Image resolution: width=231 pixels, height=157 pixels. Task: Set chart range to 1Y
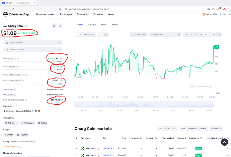[x=201, y=34]
